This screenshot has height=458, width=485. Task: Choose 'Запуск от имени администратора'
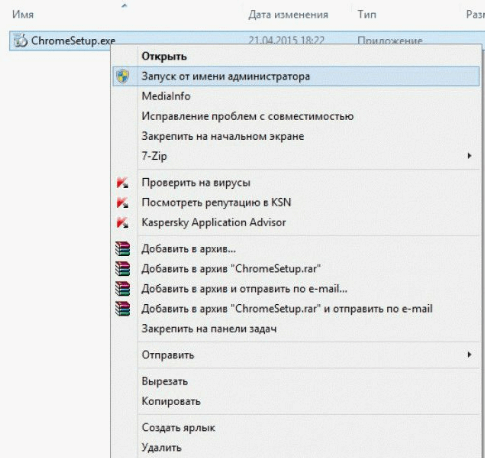click(226, 76)
